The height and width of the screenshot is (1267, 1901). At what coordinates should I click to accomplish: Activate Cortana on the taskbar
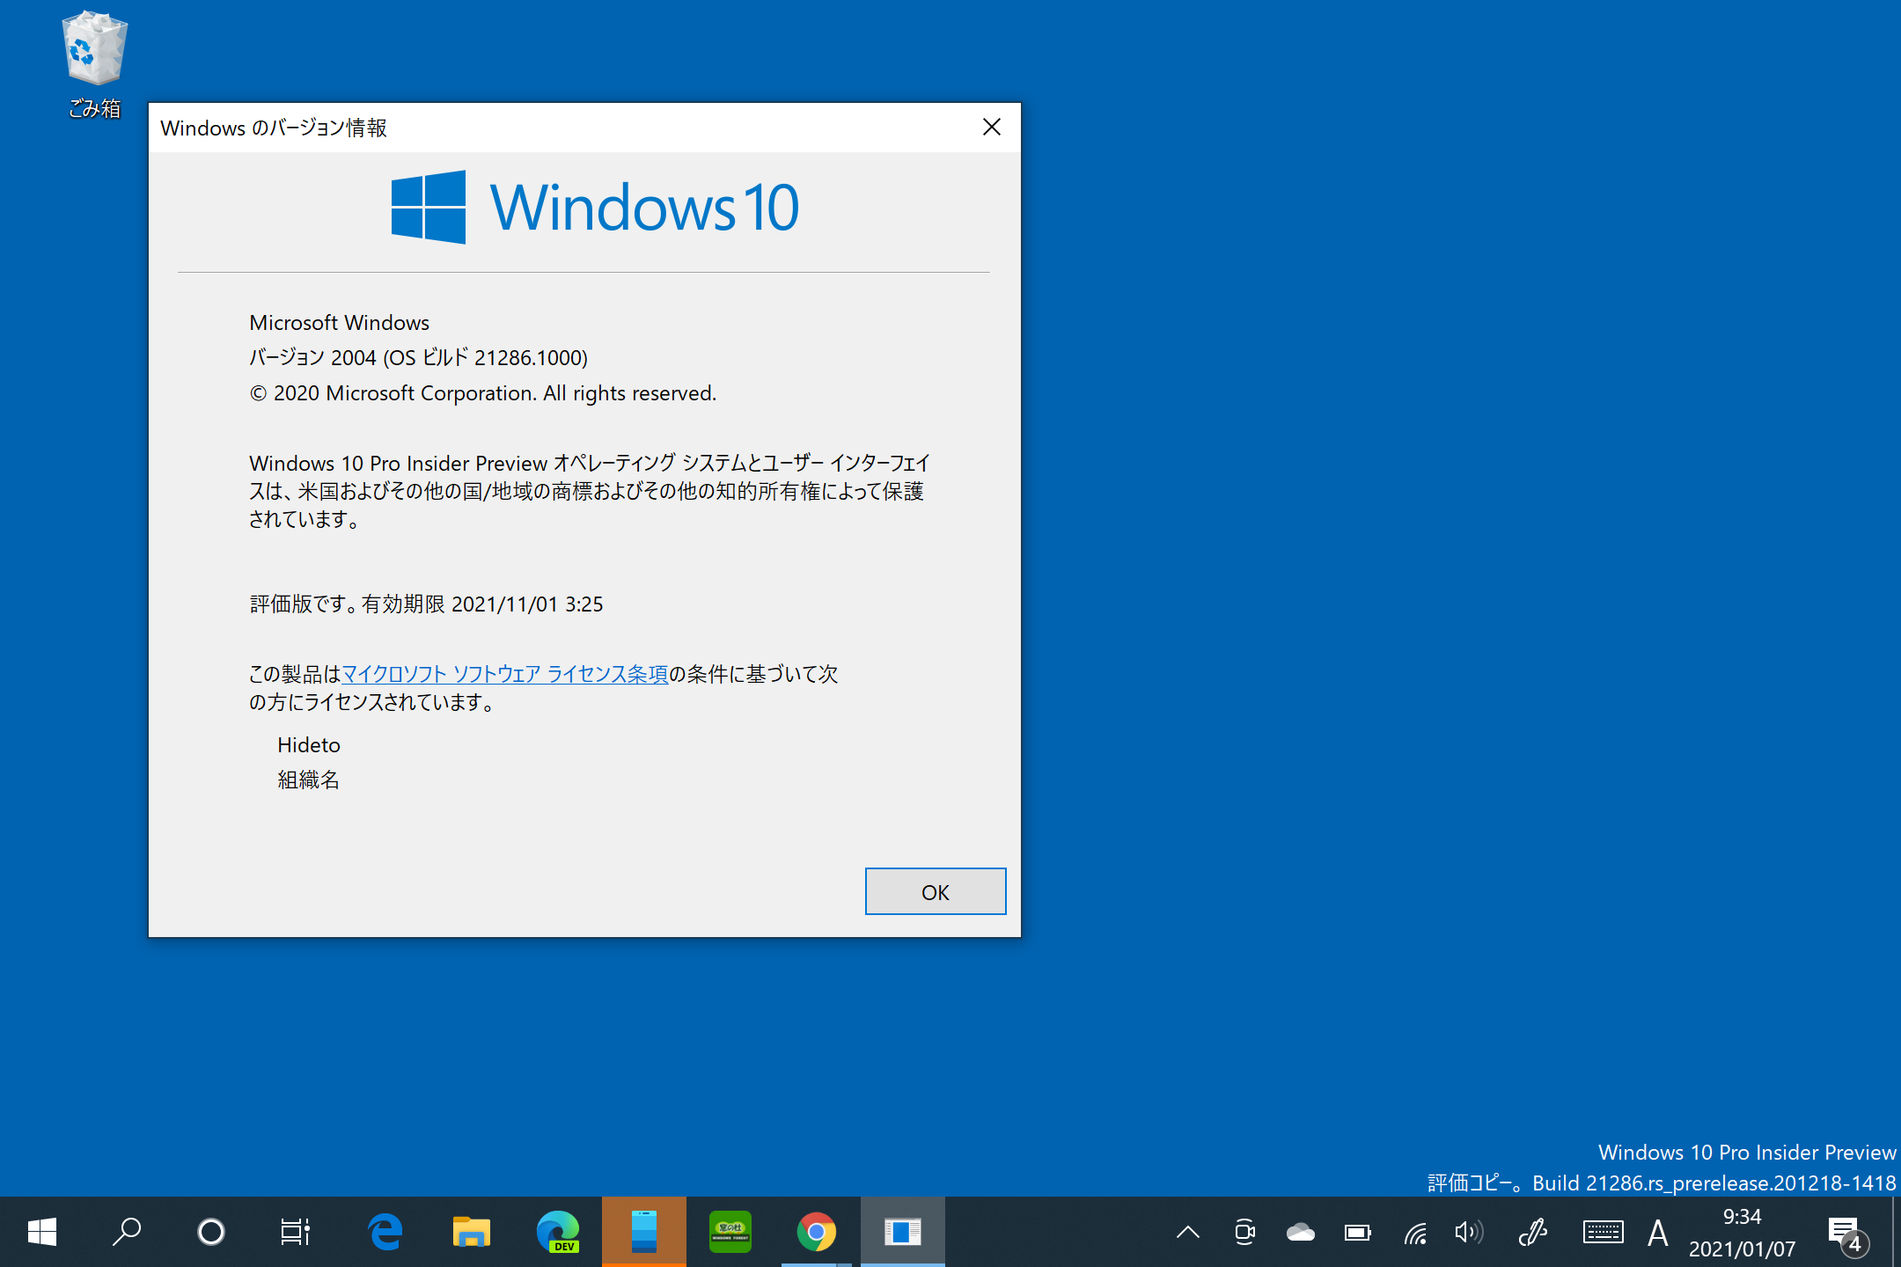pyautogui.click(x=210, y=1232)
